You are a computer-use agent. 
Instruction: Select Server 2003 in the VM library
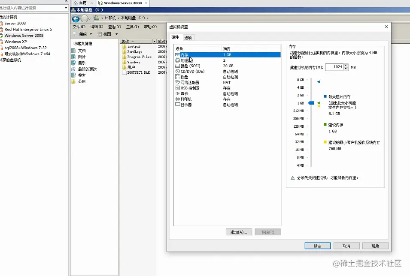[15, 23]
